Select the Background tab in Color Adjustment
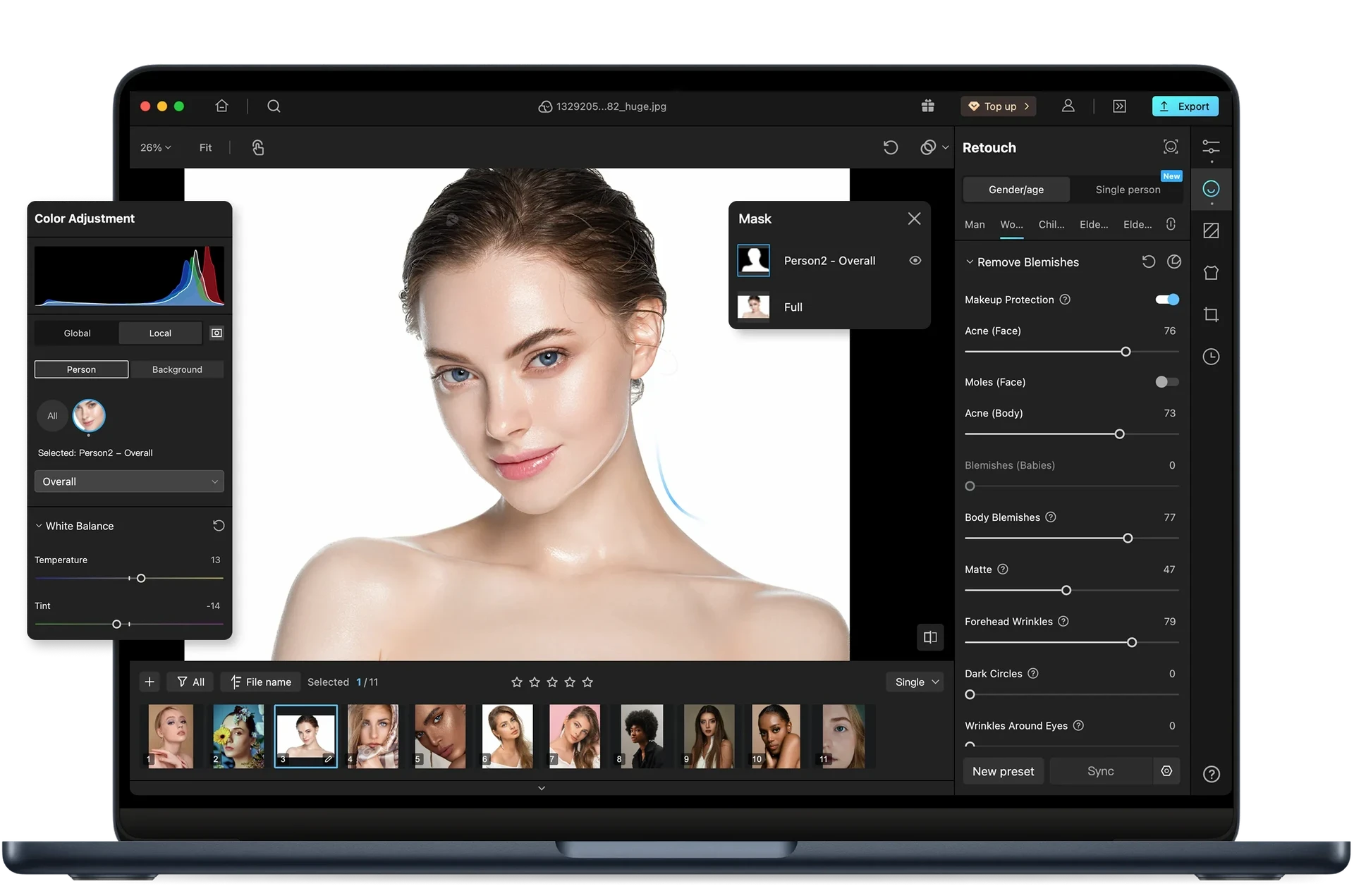The image size is (1354, 886). pos(177,369)
